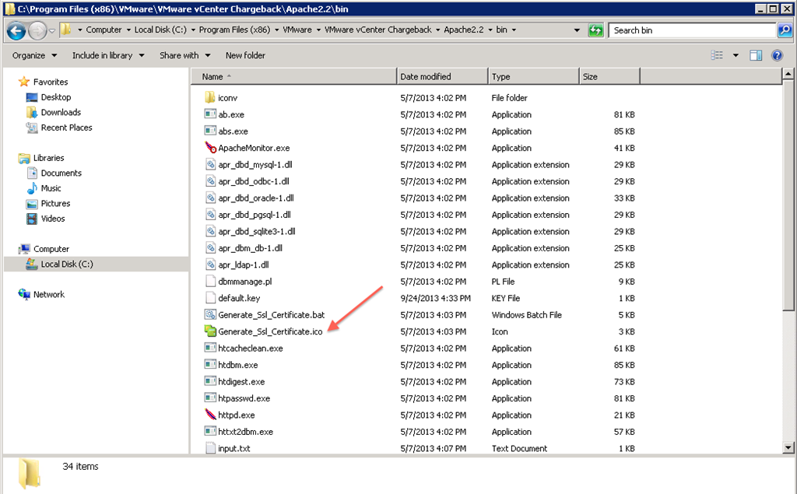
Task: Sort by the Type column header
Action: point(534,77)
